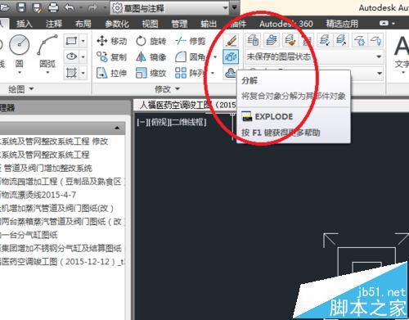Click the Save As icon with pencil
The image size is (409, 320).
pyautogui.click(x=37, y=8)
